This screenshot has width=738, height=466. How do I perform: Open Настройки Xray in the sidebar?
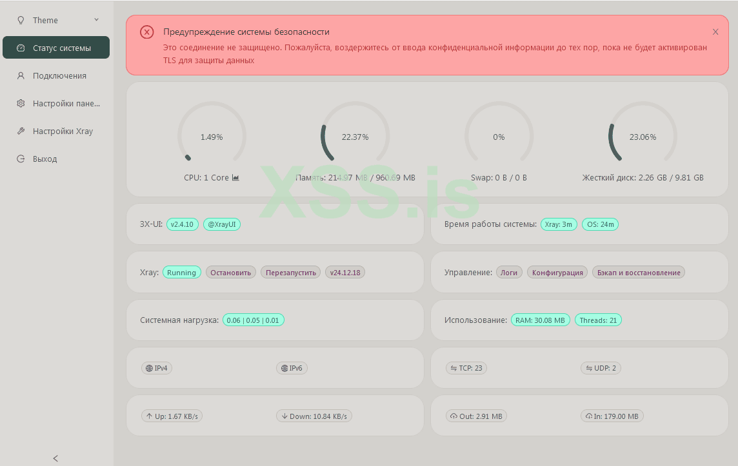click(56, 131)
